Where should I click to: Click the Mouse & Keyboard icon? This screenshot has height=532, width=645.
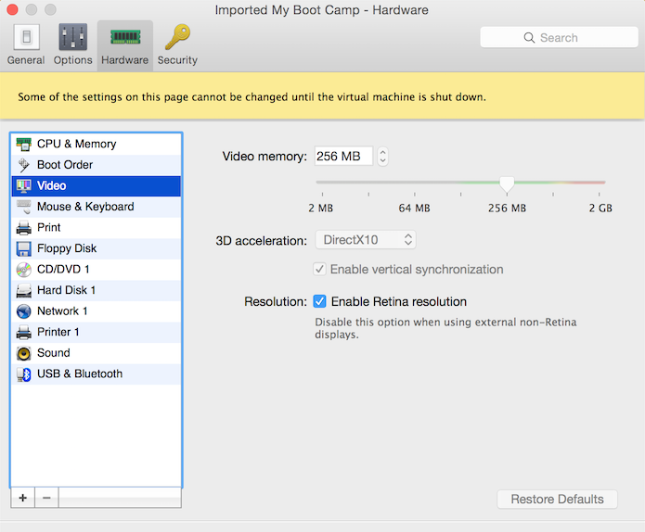point(24,207)
